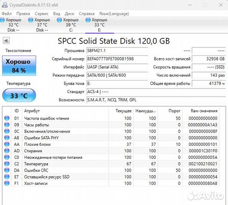Click the standard field ACS-4
228x205 pixels.
[x=156, y=92]
